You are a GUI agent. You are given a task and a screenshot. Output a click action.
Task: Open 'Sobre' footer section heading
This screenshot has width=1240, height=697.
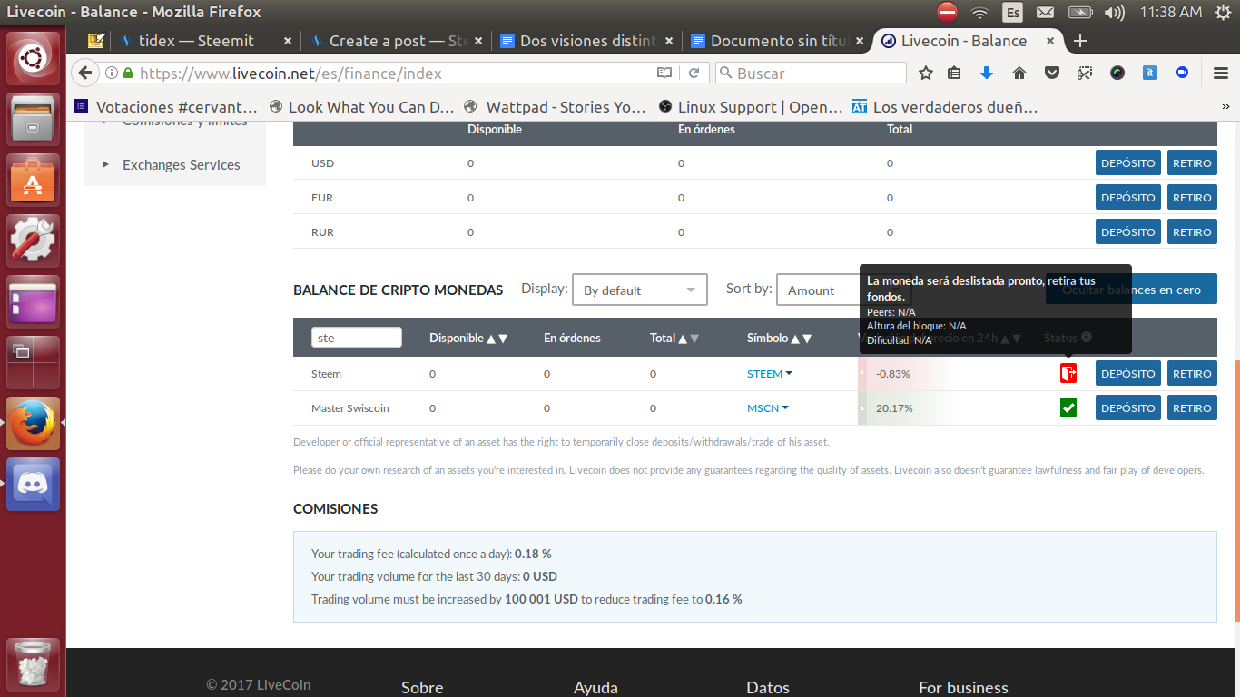point(422,688)
